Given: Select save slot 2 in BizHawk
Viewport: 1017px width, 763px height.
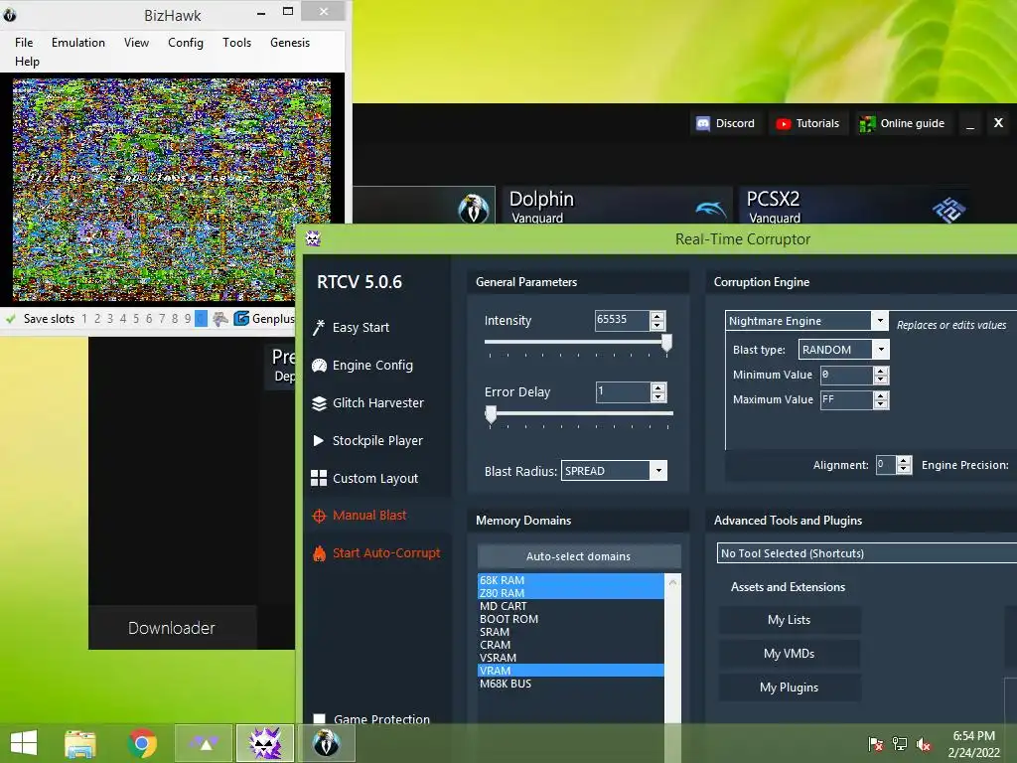Looking at the screenshot, I should (x=97, y=319).
